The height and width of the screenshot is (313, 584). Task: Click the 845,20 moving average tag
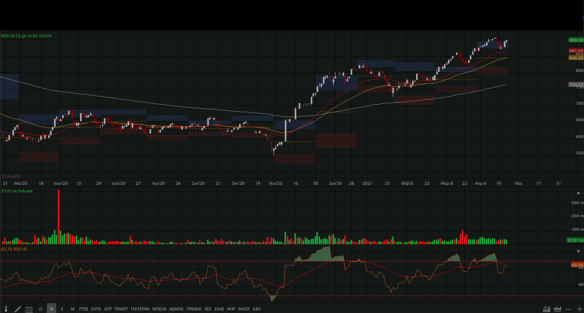point(576,58)
